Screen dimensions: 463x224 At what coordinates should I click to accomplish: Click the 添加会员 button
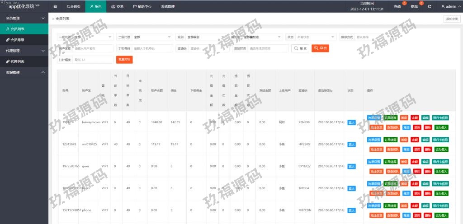[x=452, y=19]
